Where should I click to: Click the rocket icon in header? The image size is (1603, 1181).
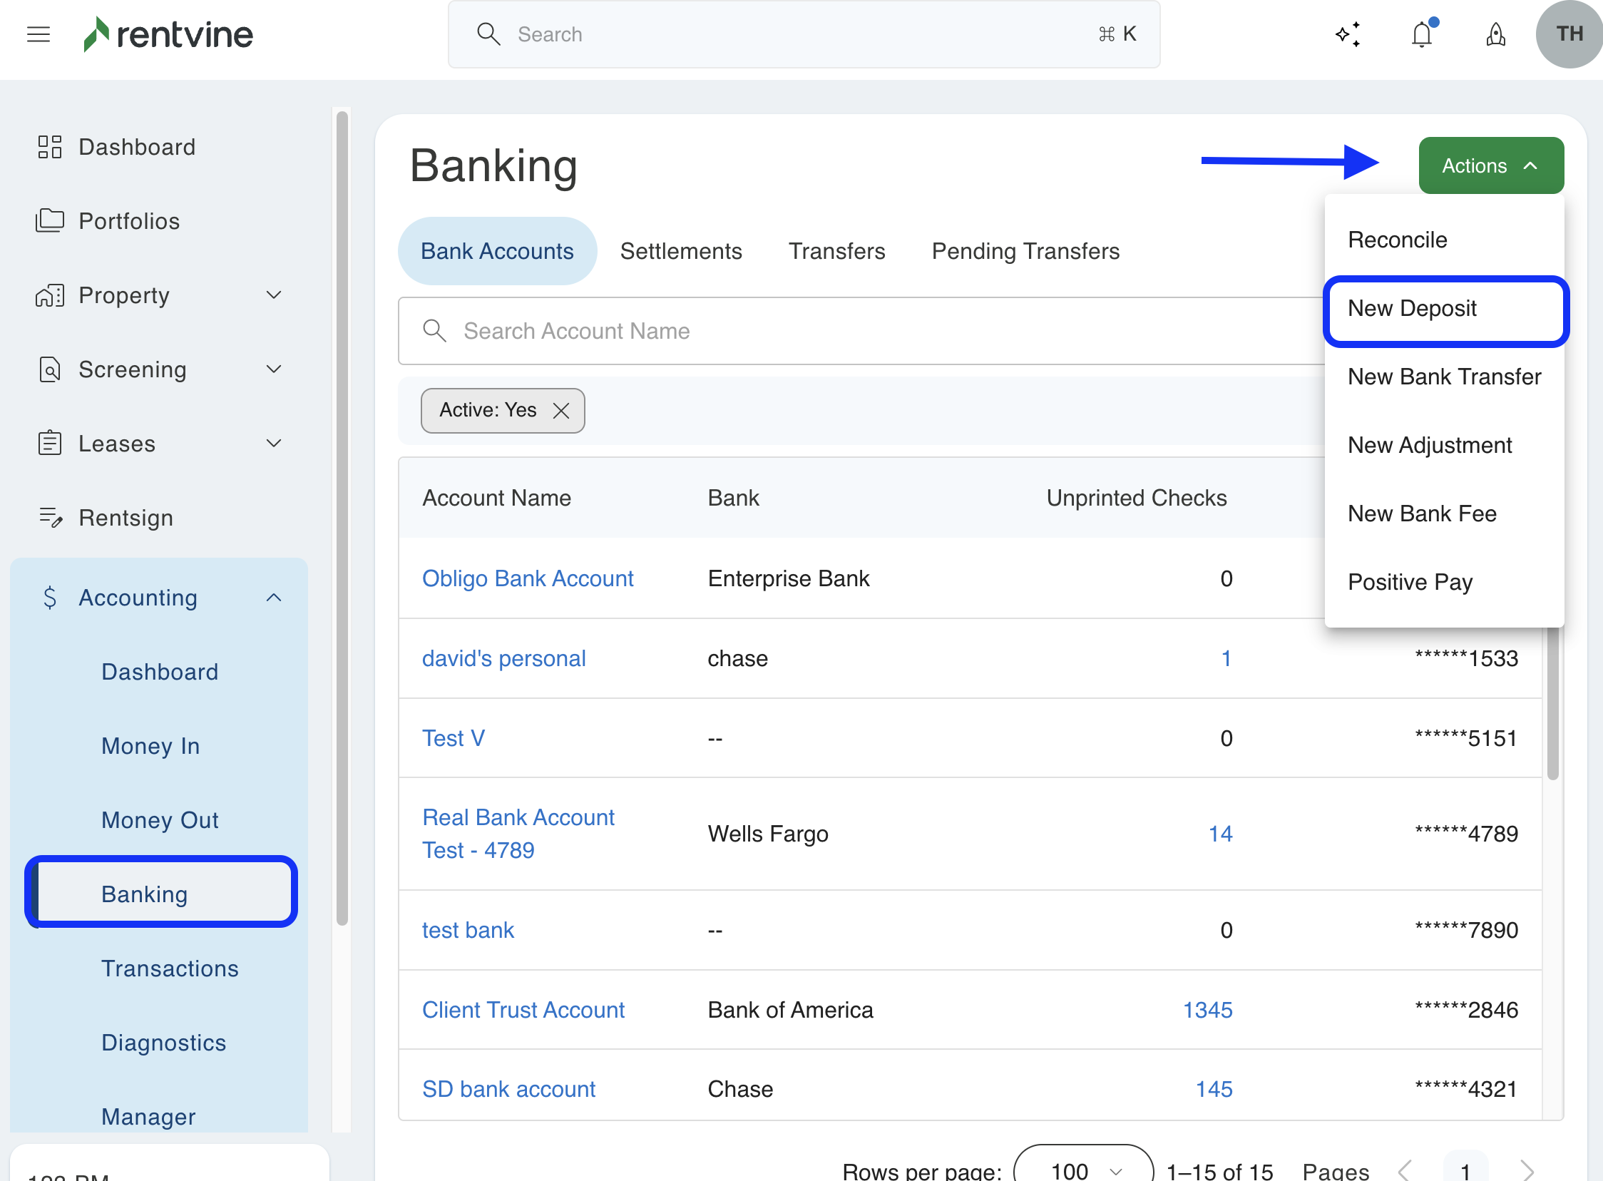point(1495,34)
